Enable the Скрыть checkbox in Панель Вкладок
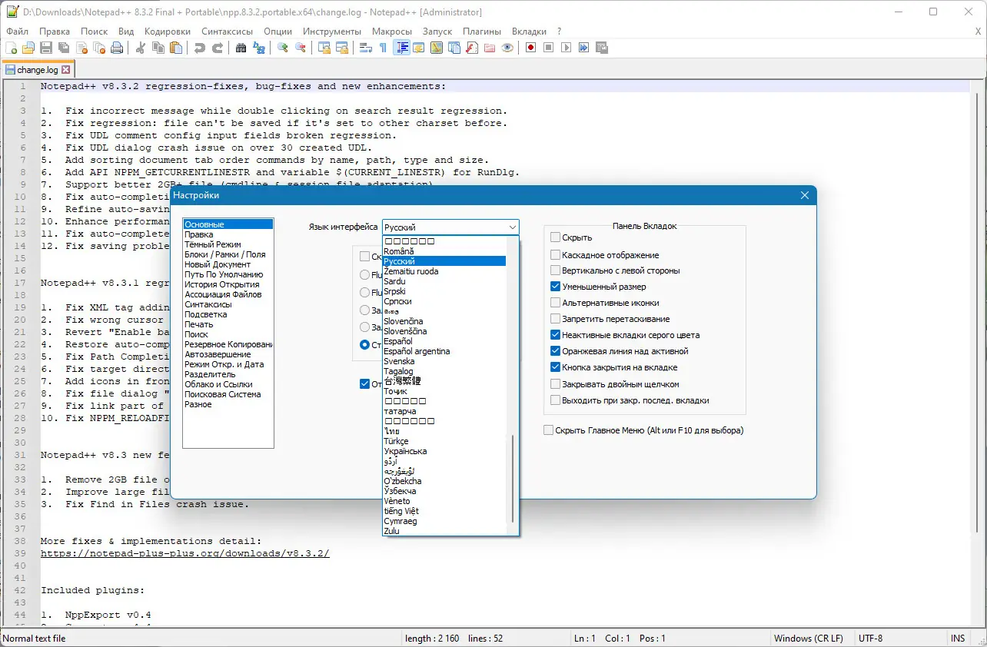The image size is (987, 647). pos(556,237)
